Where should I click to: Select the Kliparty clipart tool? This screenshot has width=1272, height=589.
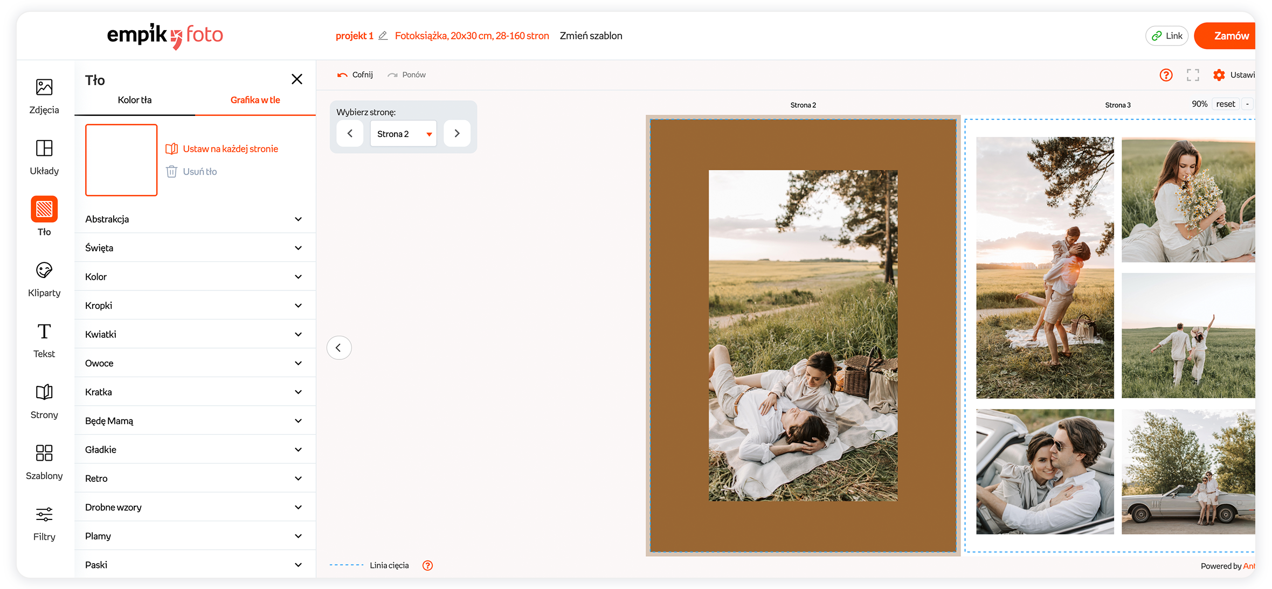click(x=44, y=279)
